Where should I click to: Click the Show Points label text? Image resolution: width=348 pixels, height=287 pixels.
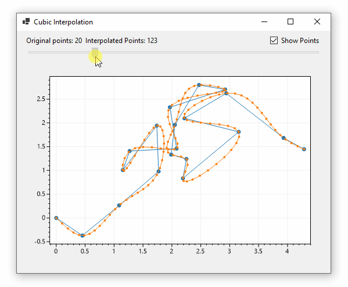click(x=300, y=41)
